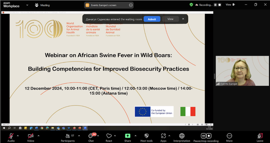The width and height of the screenshot is (270, 143).
Task: Unmute the Audio microphone icon
Action: (x=11, y=136)
